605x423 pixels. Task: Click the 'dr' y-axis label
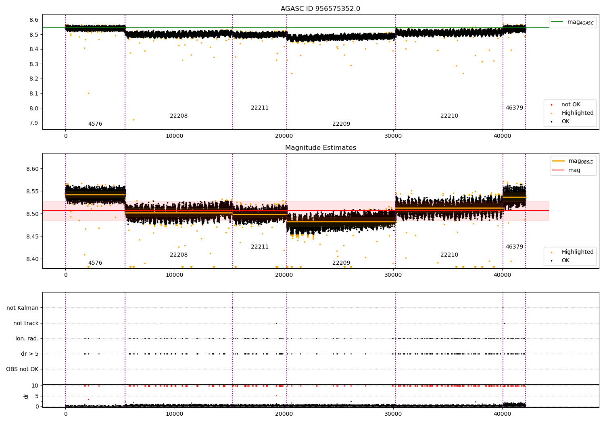(26, 396)
